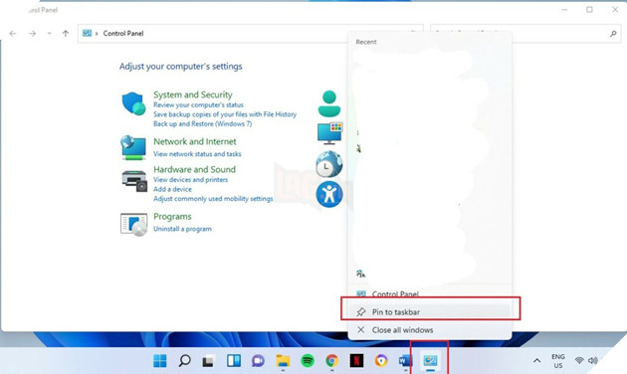Click the search magnifier in Control Panel
627x374 pixels.
(x=613, y=34)
